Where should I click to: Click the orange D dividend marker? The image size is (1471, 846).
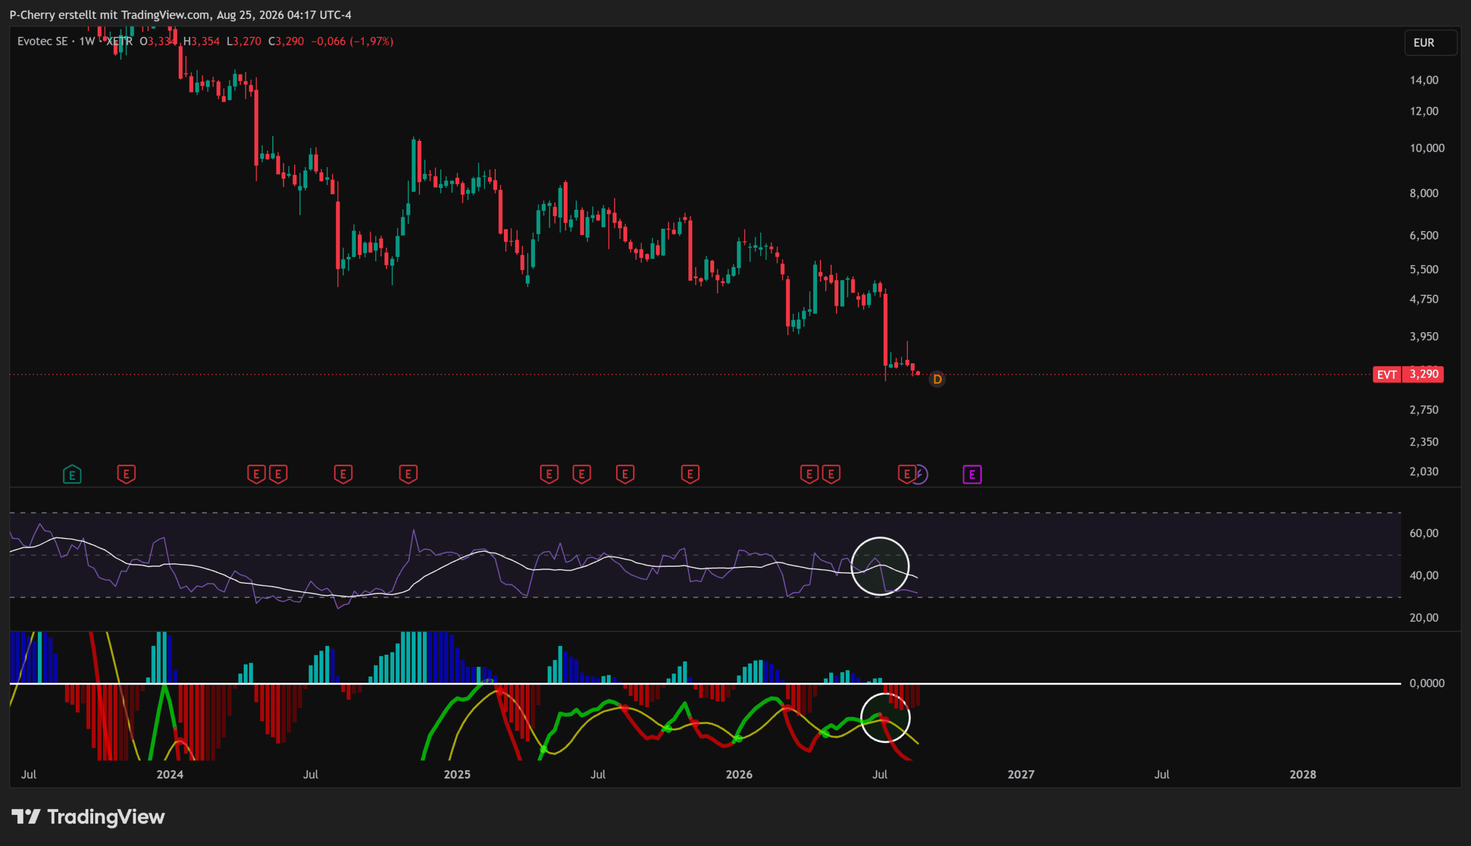click(937, 379)
